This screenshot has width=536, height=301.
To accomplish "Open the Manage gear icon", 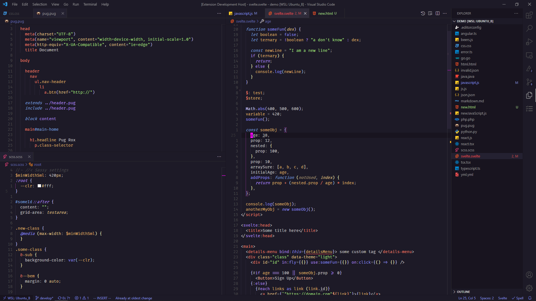I will pos(529,288).
